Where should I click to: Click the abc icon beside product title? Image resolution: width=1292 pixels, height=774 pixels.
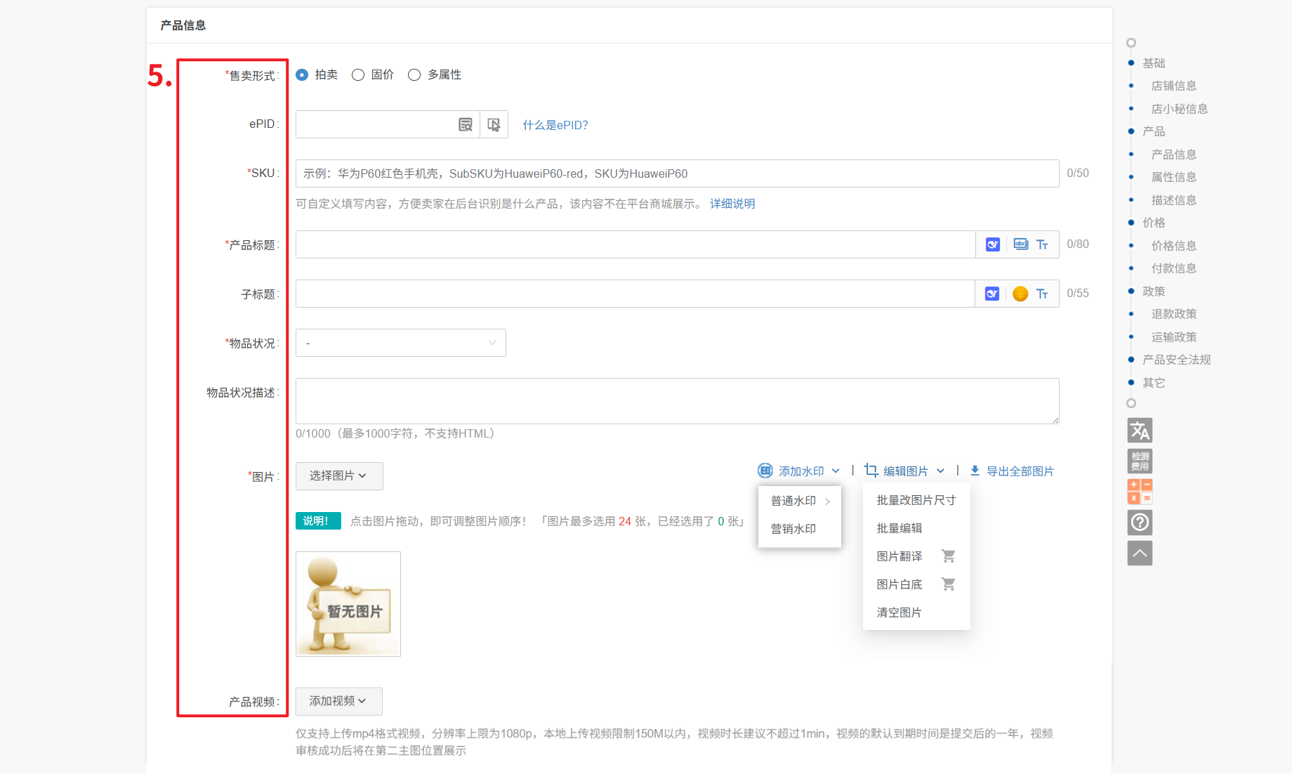point(1020,244)
